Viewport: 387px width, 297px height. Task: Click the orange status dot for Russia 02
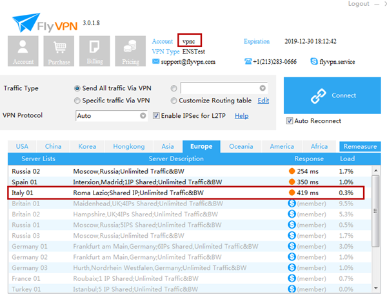pos(292,171)
